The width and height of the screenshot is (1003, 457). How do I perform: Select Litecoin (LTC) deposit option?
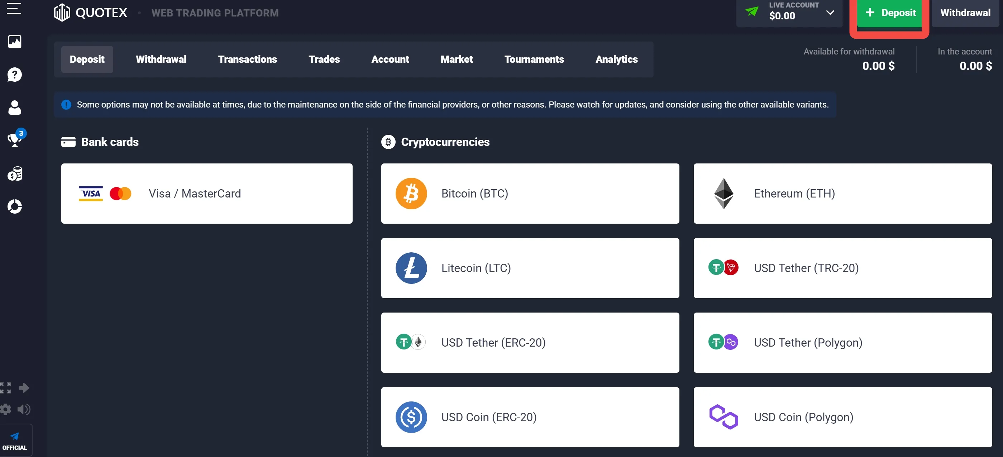click(530, 268)
